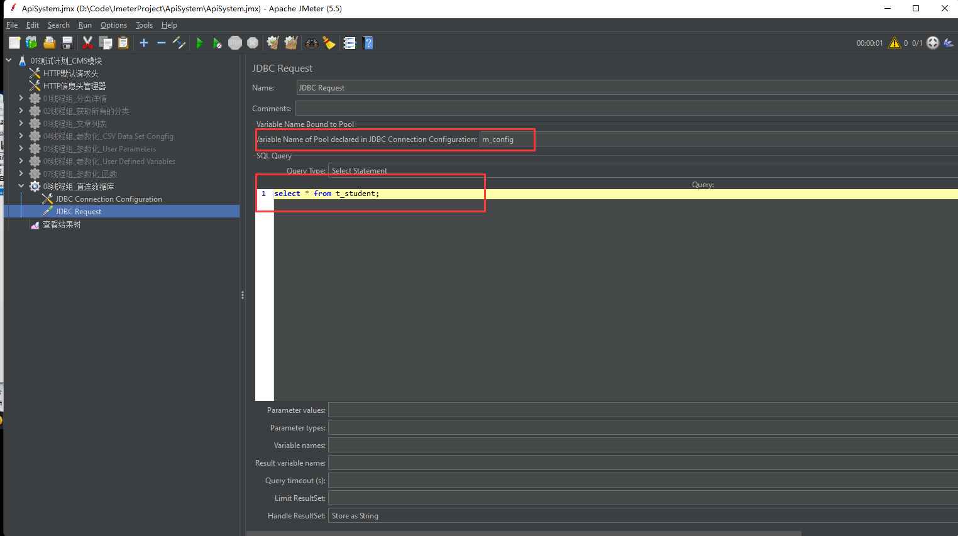The image size is (958, 536).
Task: Select the JDBC Request tree item
Action: click(x=78, y=212)
